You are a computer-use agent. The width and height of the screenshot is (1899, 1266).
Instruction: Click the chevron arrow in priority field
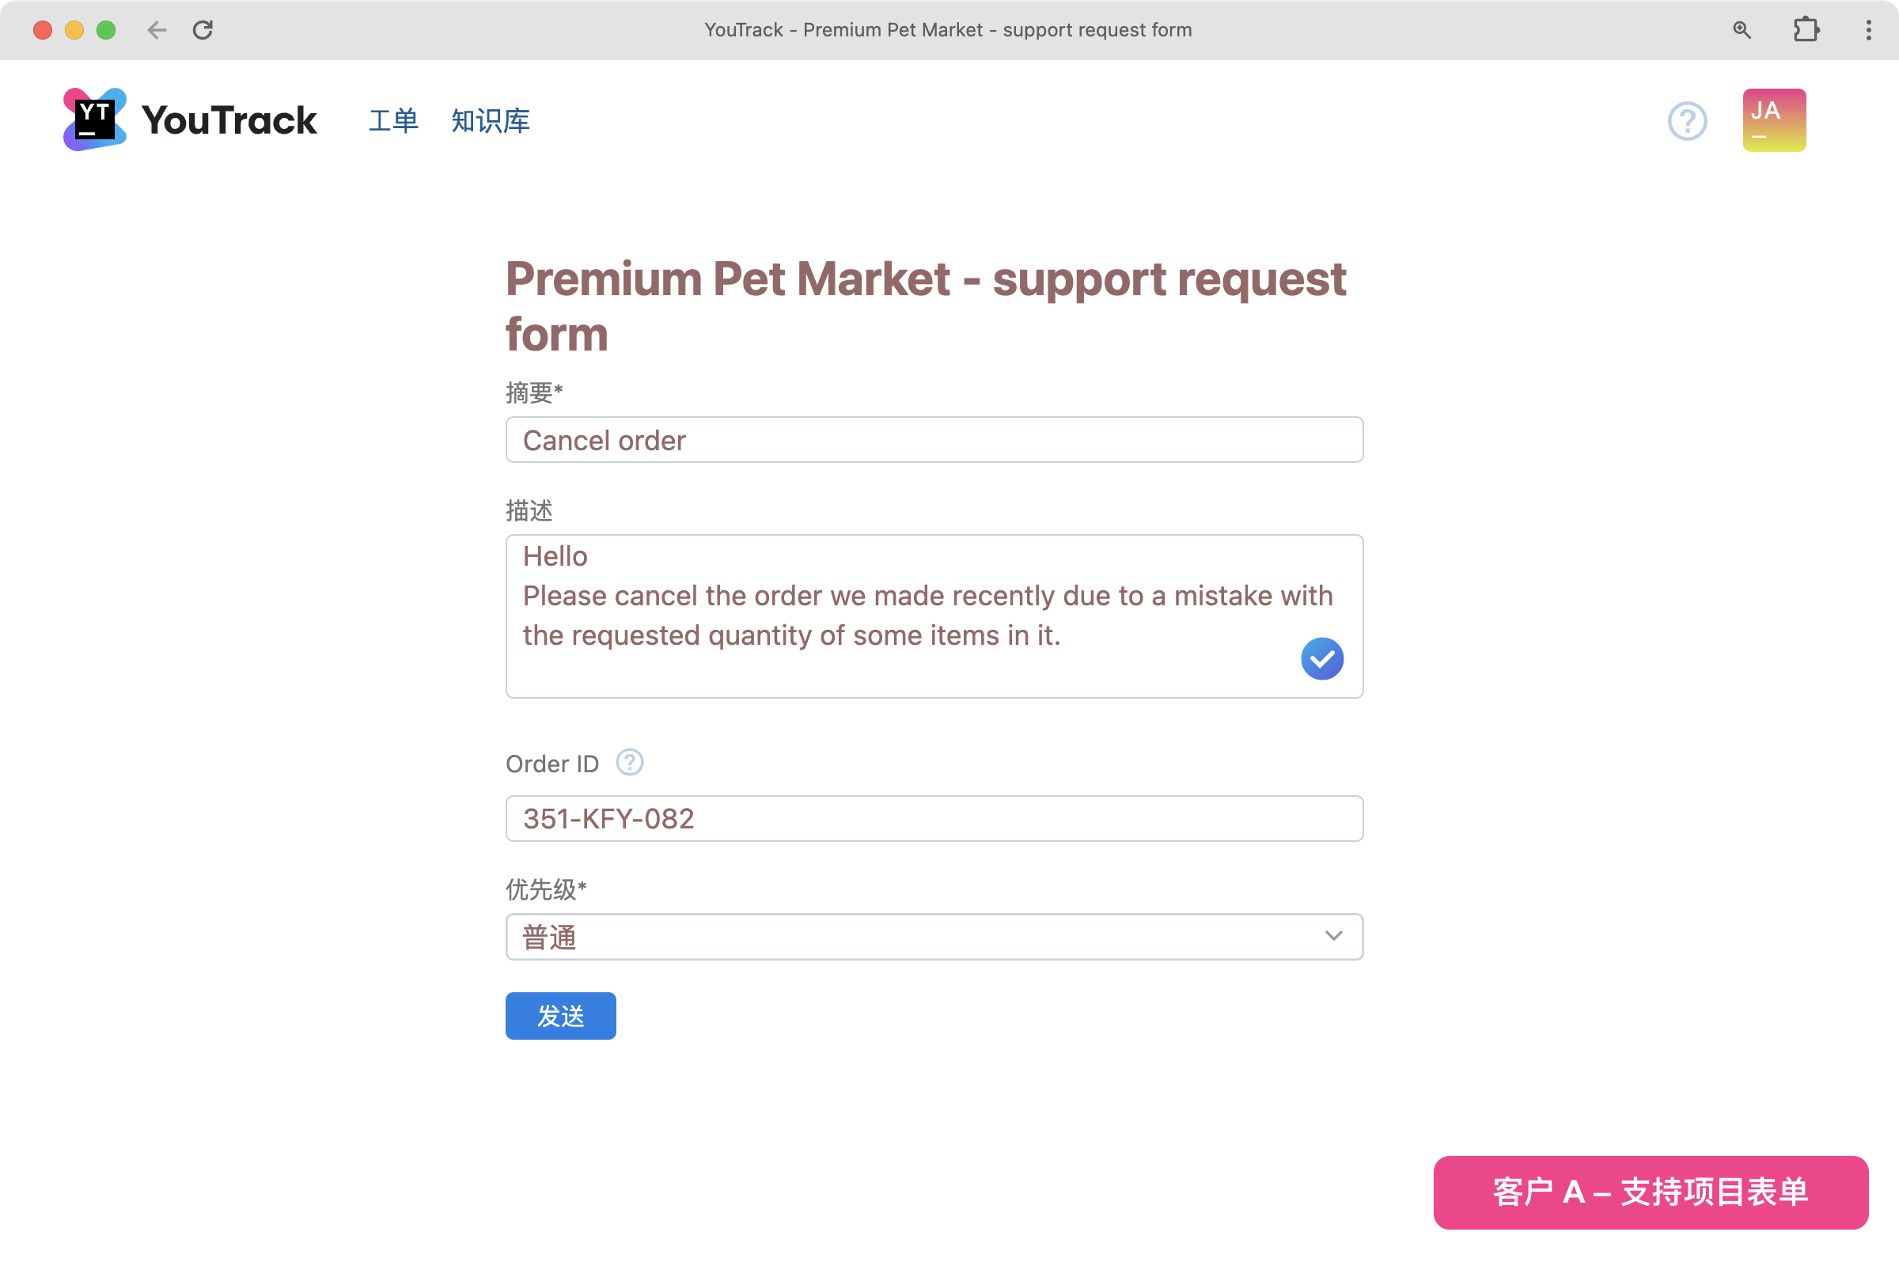click(x=1333, y=936)
